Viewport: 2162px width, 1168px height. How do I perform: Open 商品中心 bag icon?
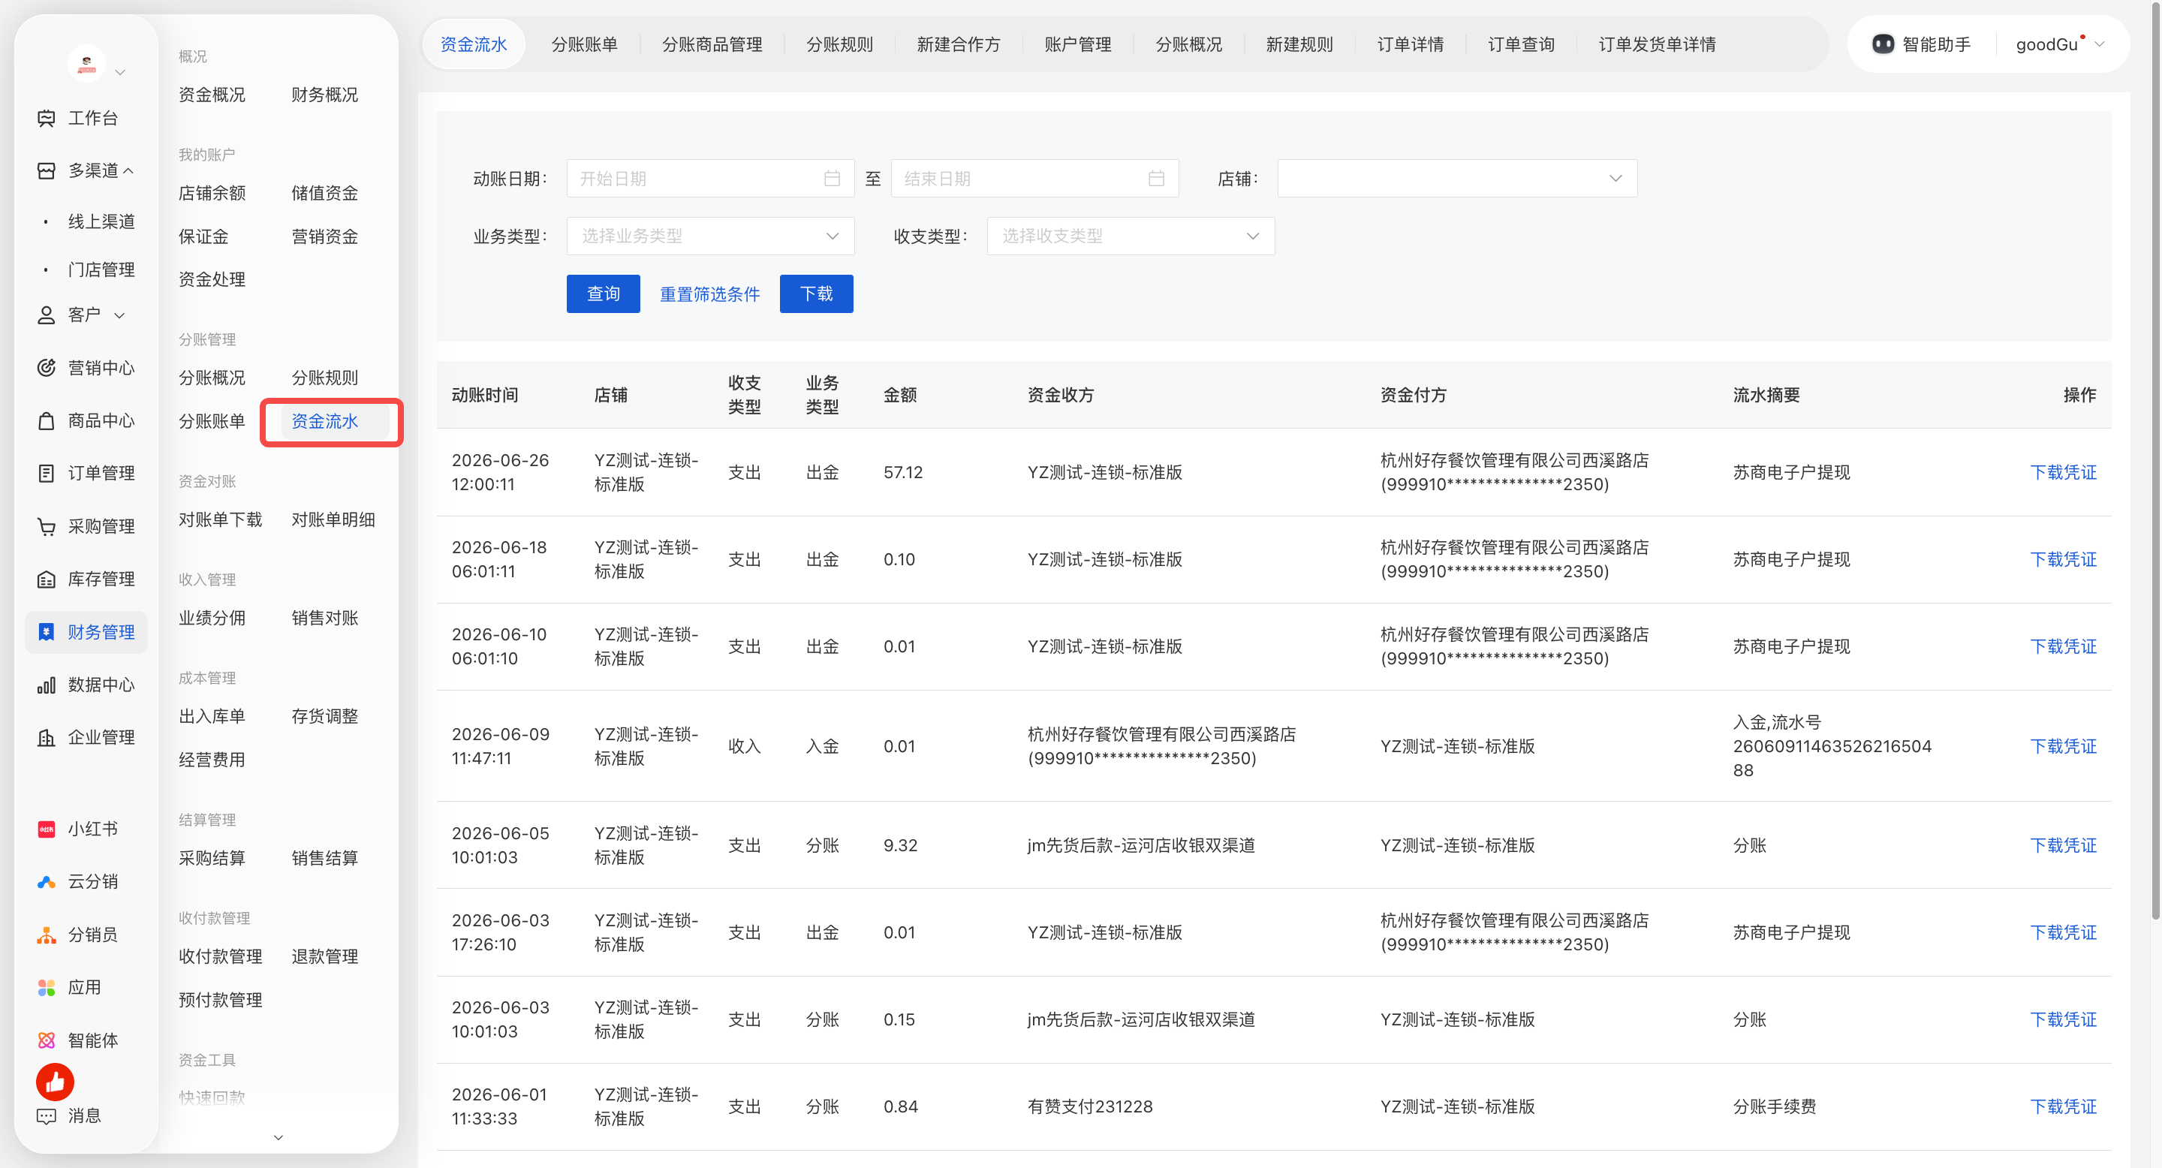tap(46, 420)
